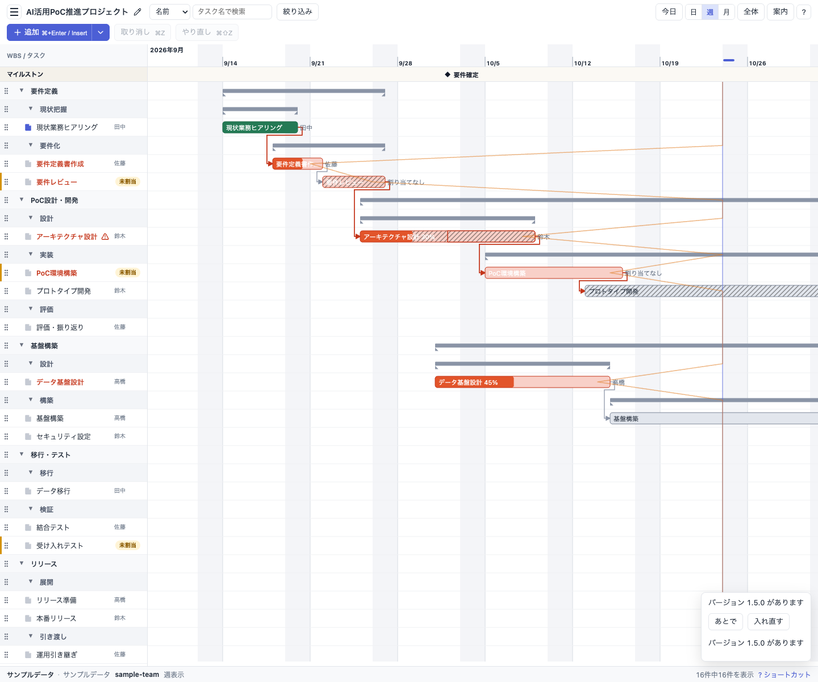Collapse the リリース group
The width and height of the screenshot is (818, 682).
click(x=22, y=564)
